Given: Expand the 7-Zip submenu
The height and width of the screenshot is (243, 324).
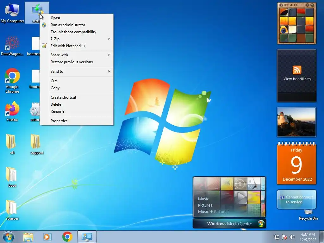Looking at the screenshot, I should tap(77, 39).
